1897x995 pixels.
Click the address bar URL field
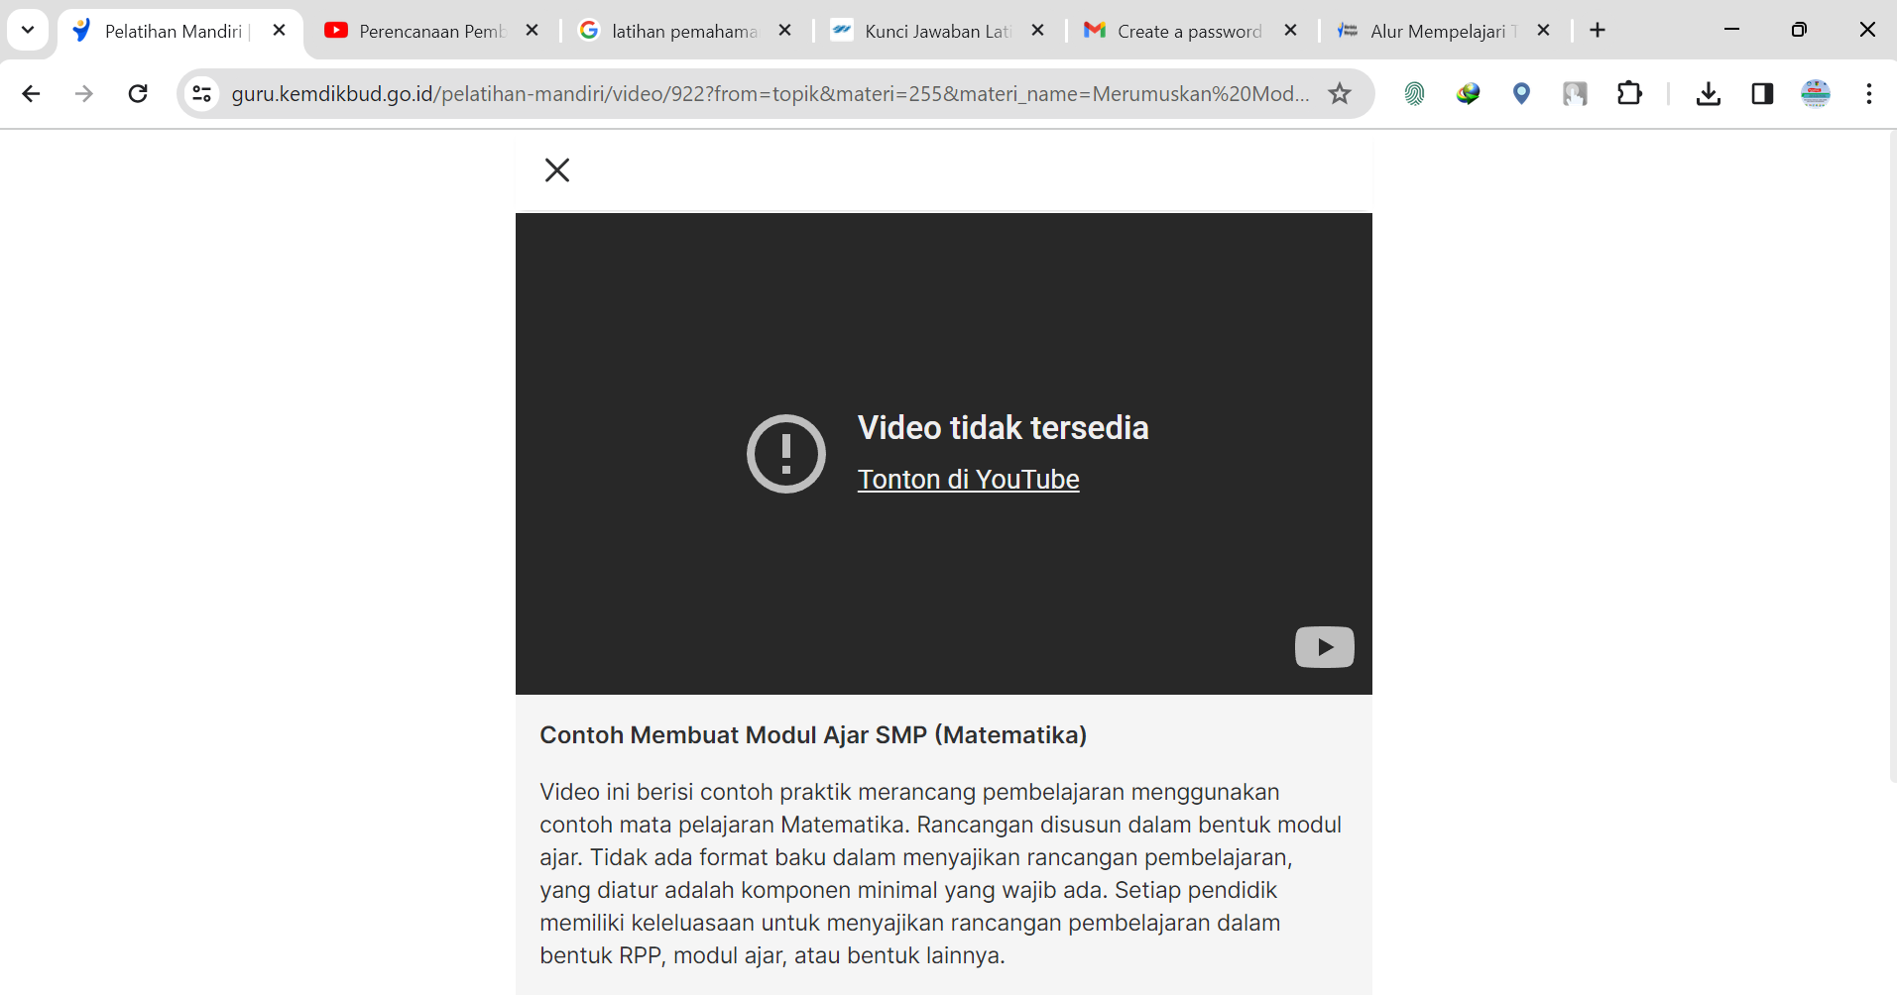point(769,94)
